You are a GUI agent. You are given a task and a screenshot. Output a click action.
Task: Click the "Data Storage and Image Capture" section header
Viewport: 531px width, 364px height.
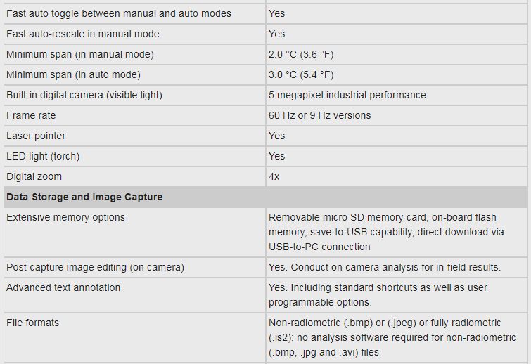[x=84, y=197]
